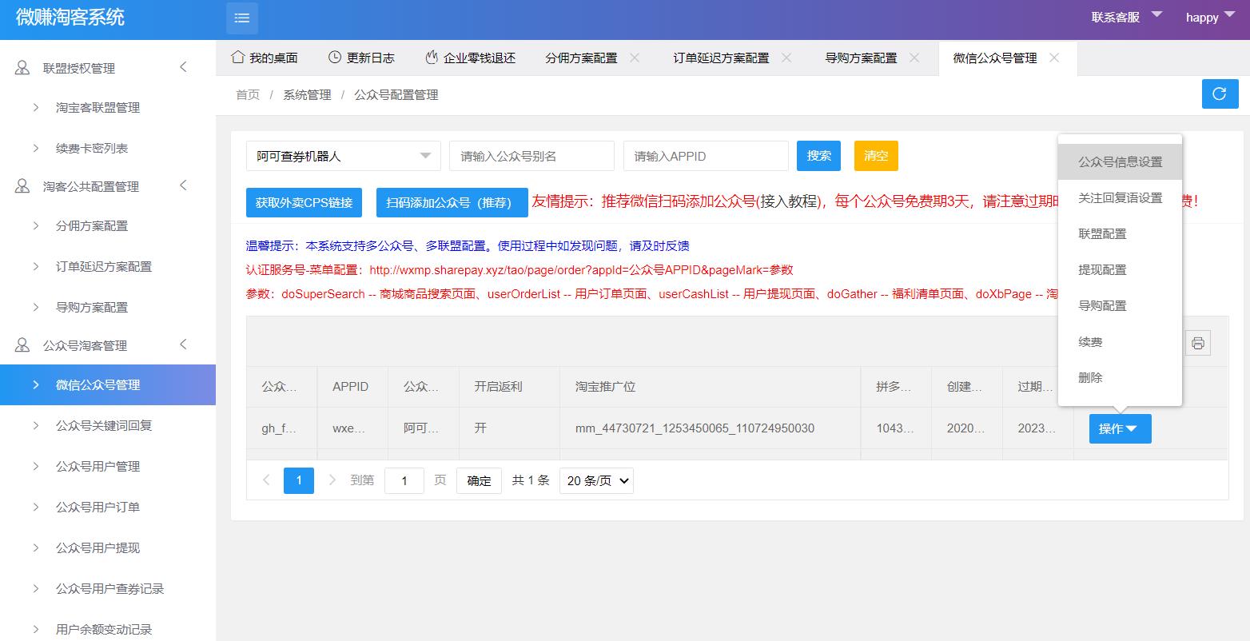Click the blue 搜索 button
Screen dimensions: 1250x641
pyautogui.click(x=818, y=156)
